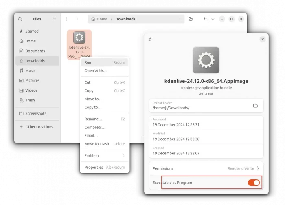
Task: Choose Move to Trash from the context menu
Action: click(105, 144)
